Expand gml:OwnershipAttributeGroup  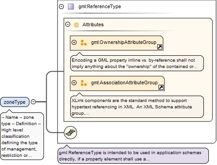pyautogui.click(x=74, y=43)
